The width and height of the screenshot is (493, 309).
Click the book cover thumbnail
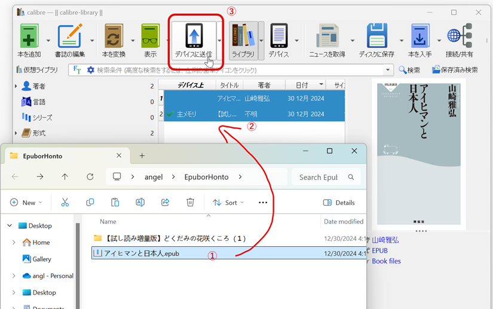419,154
